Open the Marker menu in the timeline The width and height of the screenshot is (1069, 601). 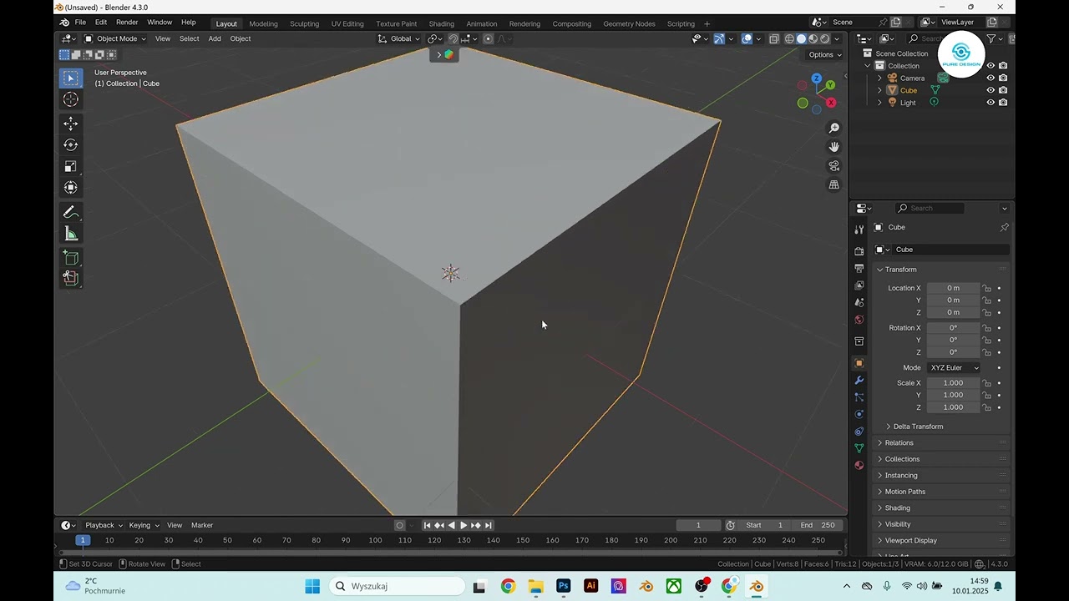point(202,525)
